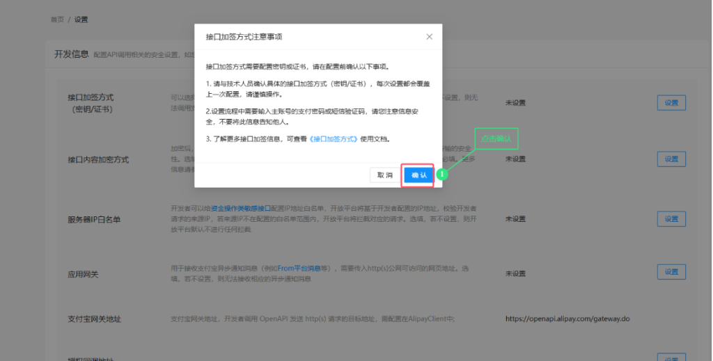This screenshot has height=361, width=713.
Task: Select the openapi.alipay.com gateway URL text
Action: [567, 319]
